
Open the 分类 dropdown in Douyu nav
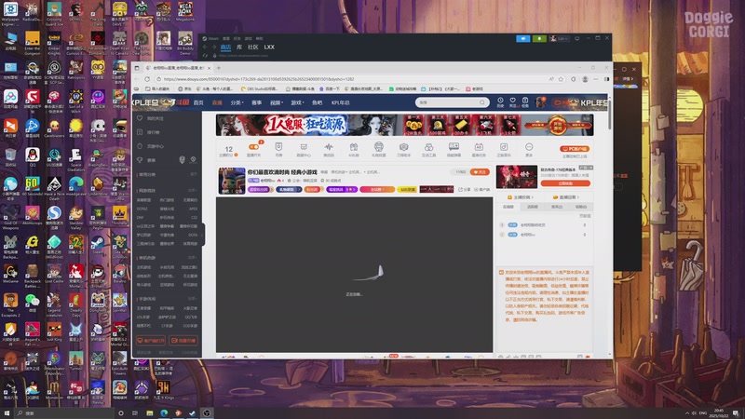click(x=237, y=102)
